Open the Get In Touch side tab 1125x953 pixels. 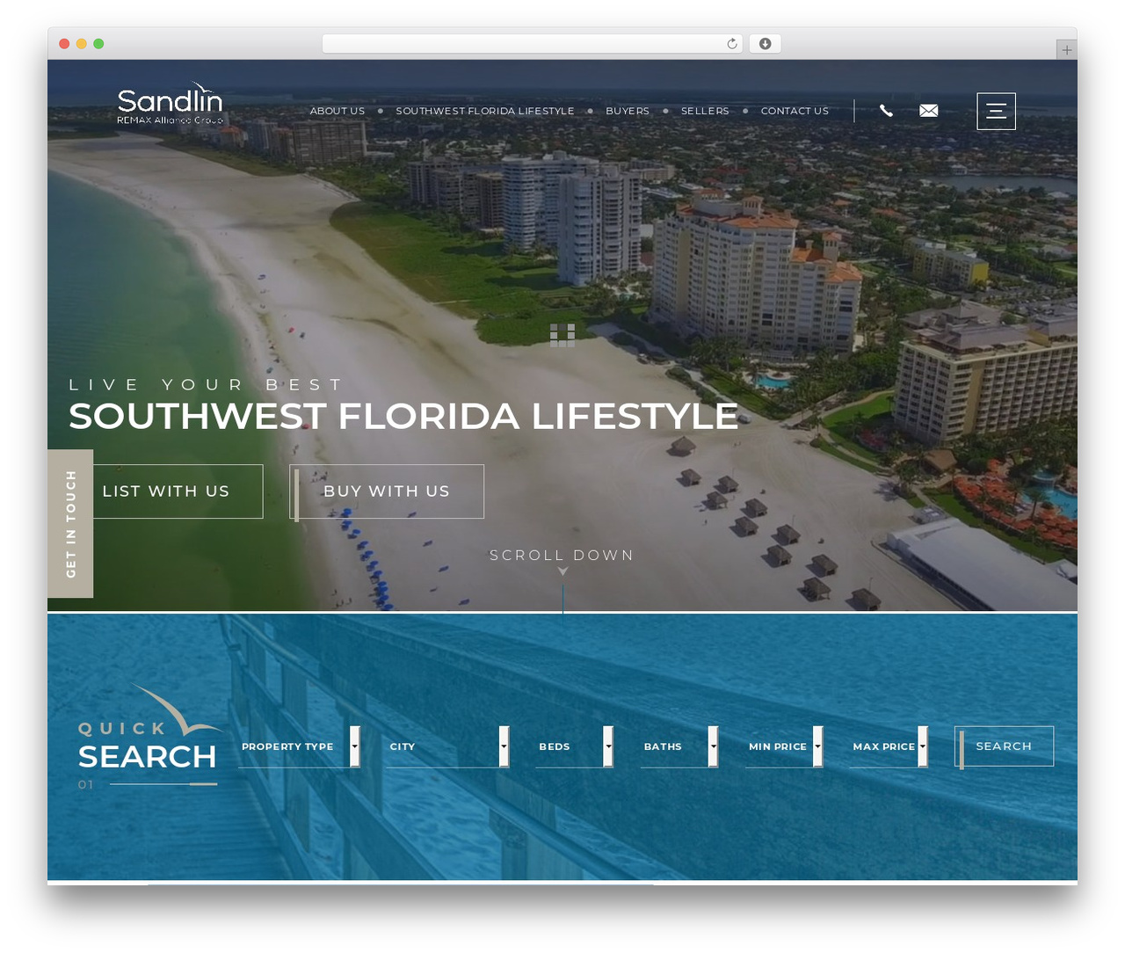pos(70,524)
